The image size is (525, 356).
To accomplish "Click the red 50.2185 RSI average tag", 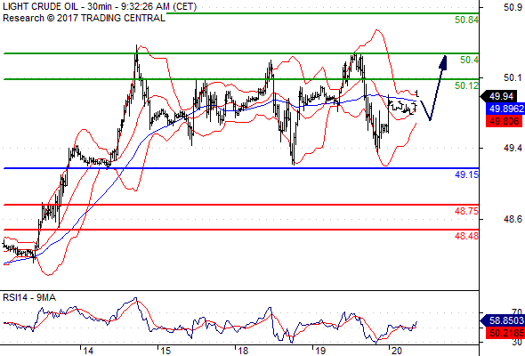I will (505, 333).
